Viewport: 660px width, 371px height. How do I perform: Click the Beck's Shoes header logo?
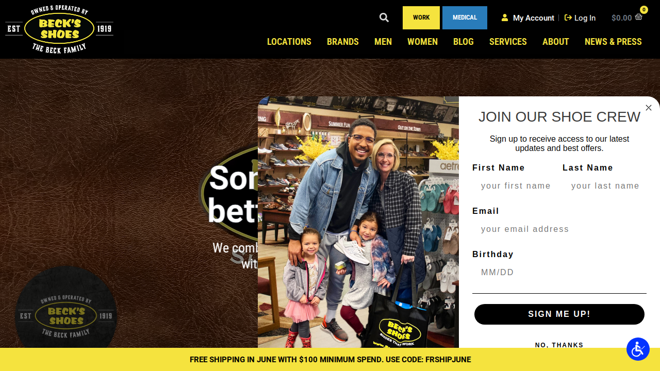pos(59,29)
